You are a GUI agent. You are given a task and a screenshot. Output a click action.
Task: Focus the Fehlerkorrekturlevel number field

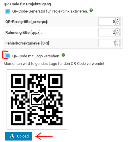109,43
